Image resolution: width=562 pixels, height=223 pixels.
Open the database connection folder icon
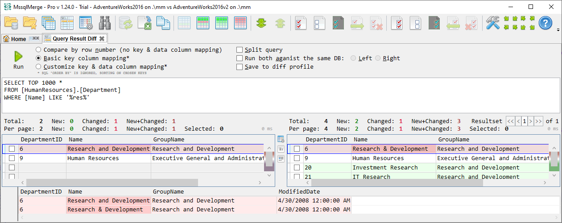(11, 23)
